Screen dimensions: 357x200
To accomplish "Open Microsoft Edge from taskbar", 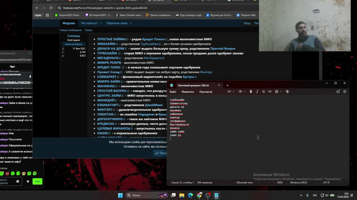I will pos(190,195).
